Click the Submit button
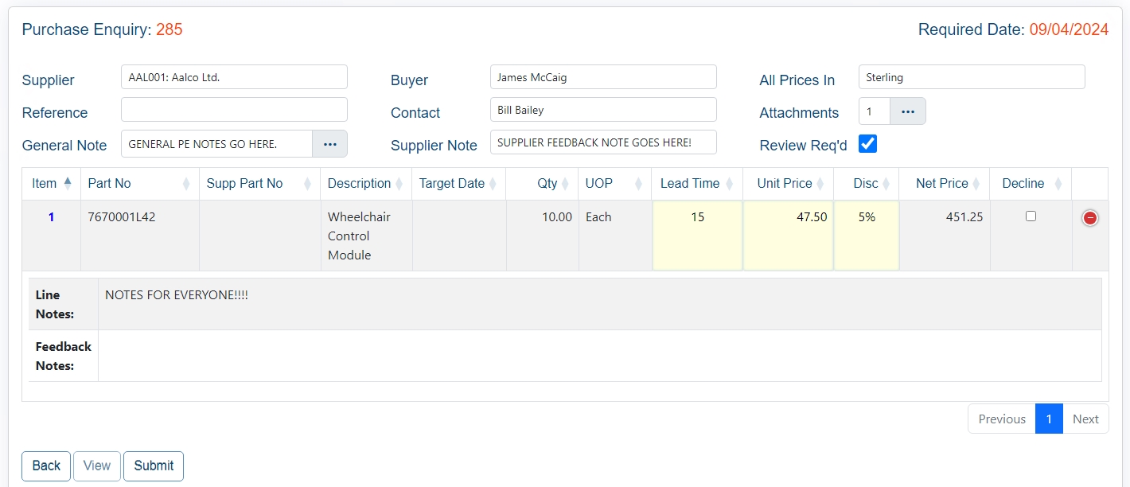1130x487 pixels. point(154,466)
